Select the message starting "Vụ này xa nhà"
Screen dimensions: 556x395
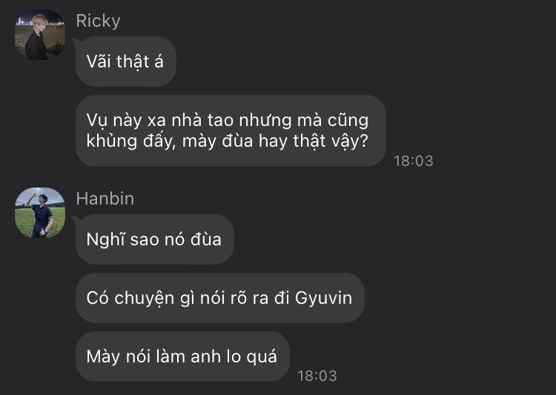tap(231, 131)
